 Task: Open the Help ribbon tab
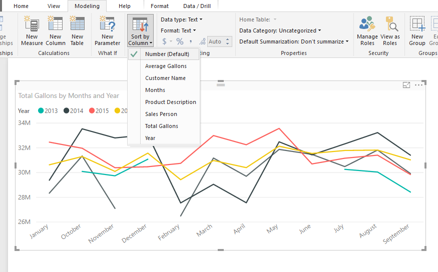[x=124, y=6]
